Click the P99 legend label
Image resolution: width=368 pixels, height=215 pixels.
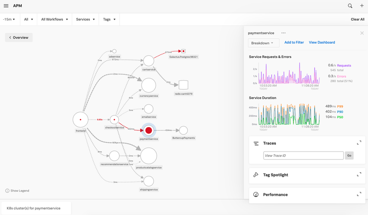pos(340,106)
